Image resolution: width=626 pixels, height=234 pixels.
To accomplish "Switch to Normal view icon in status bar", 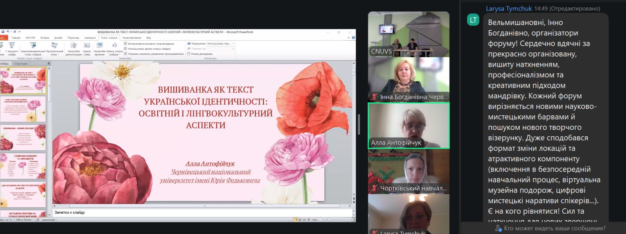I will (296, 220).
